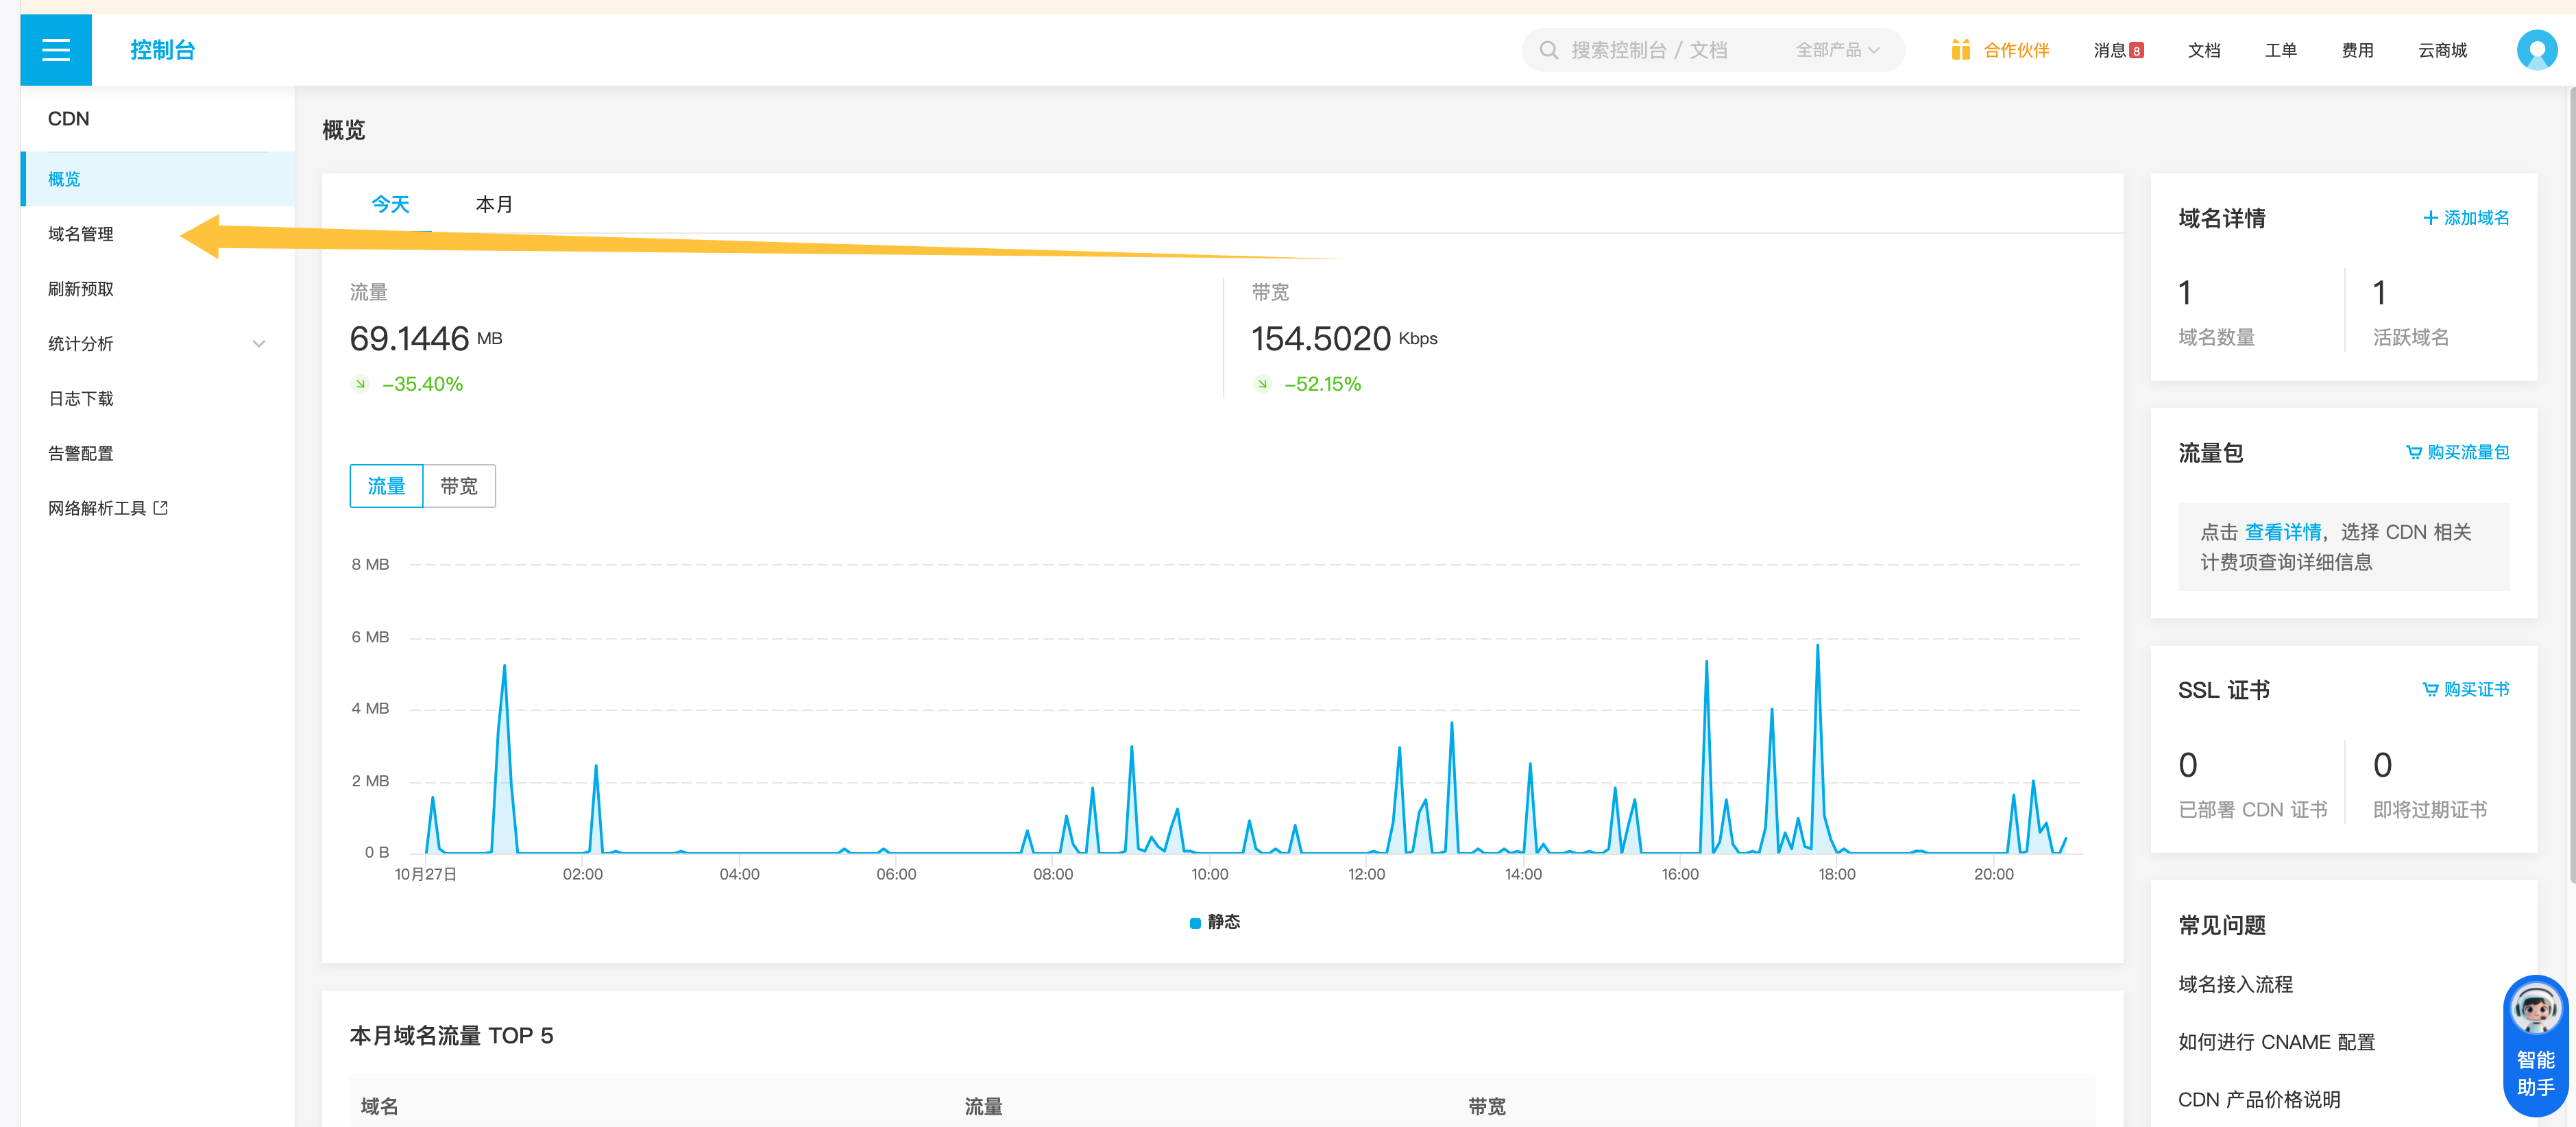This screenshot has width=2576, height=1127.
Task: Select the 今天 tab
Action: click(x=390, y=205)
